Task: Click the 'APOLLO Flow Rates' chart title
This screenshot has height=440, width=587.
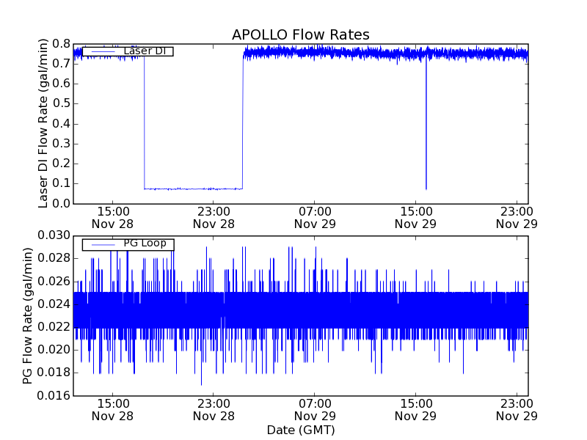Action: pyautogui.click(x=301, y=34)
